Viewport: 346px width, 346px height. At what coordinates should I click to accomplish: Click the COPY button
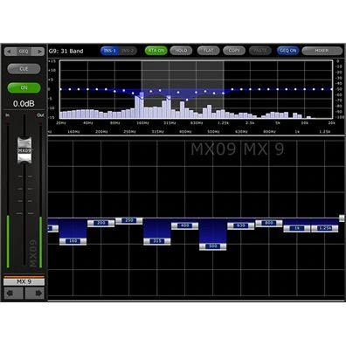click(x=234, y=51)
